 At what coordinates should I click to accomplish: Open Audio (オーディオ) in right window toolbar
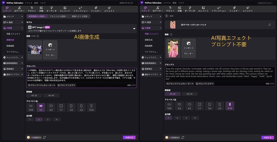(x=190, y=9)
